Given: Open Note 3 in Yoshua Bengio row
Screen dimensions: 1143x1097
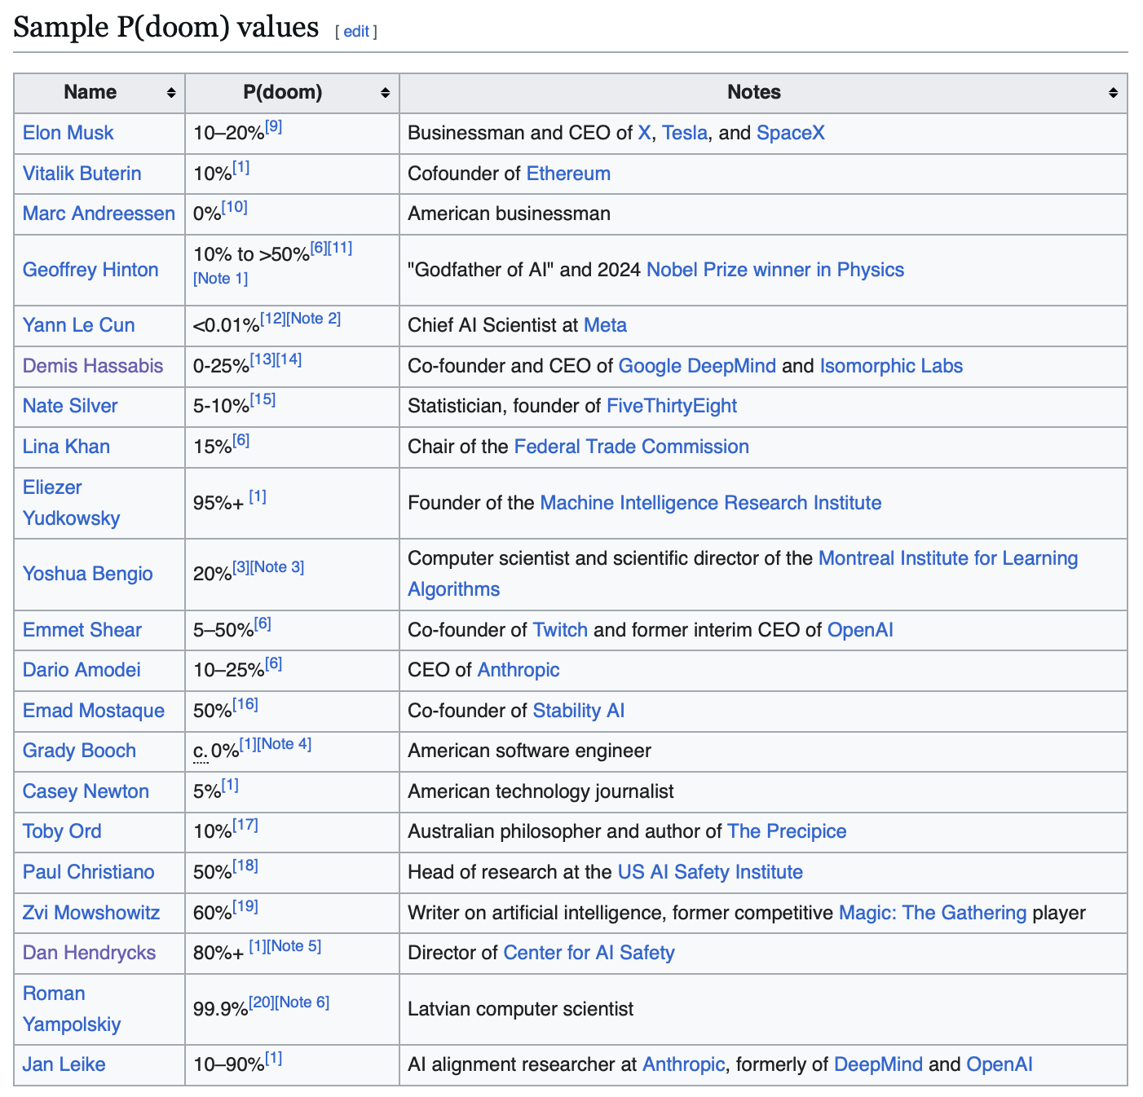Looking at the screenshot, I should [277, 567].
